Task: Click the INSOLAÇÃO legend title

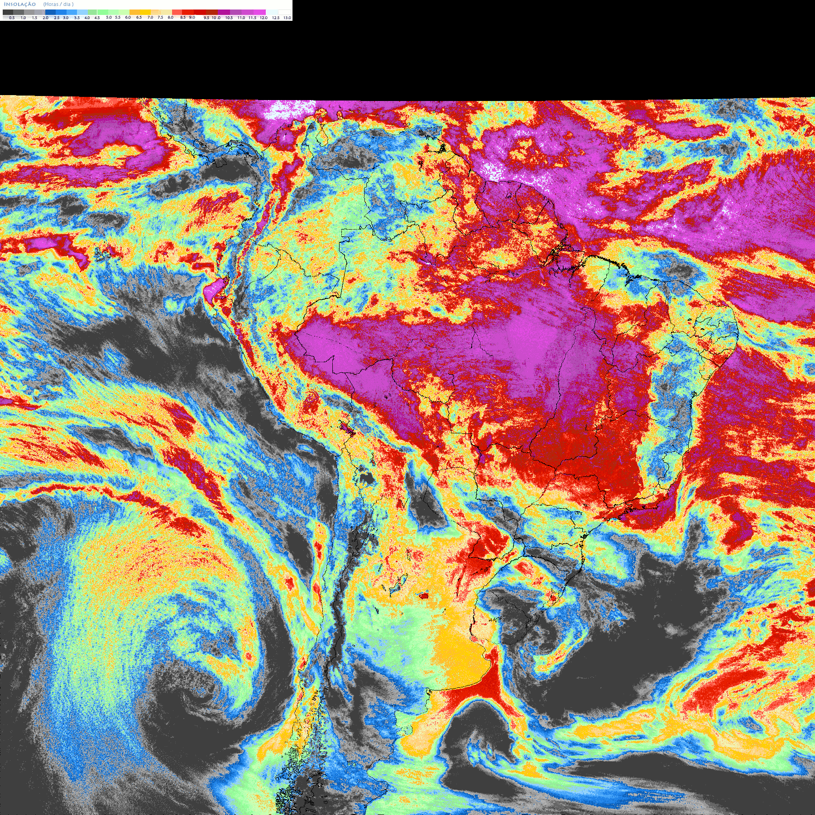Action: [x=20, y=4]
